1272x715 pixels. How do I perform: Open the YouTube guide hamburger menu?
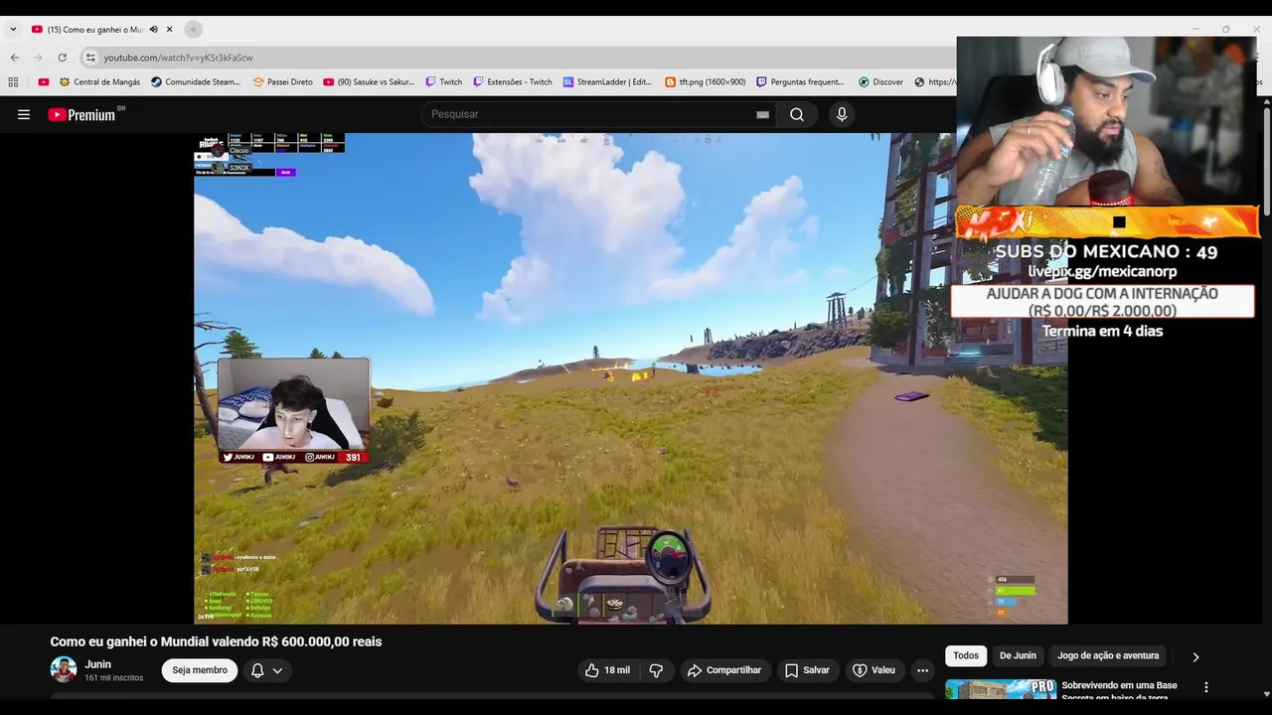coord(24,114)
